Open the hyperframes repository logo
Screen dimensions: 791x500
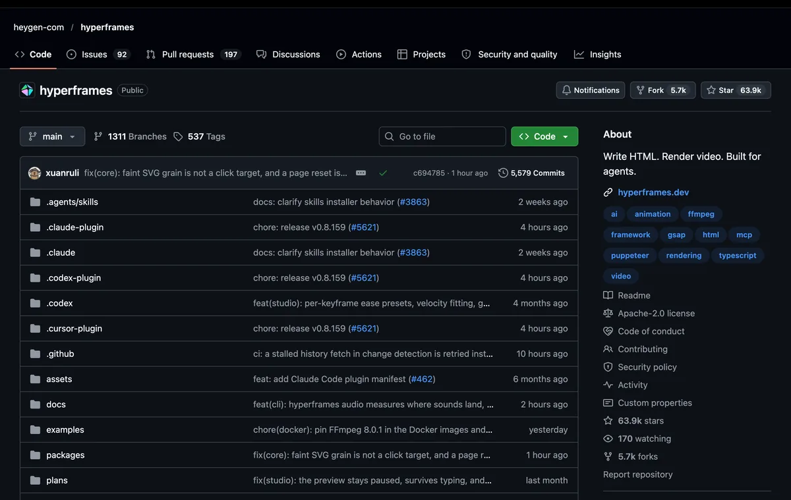click(27, 90)
